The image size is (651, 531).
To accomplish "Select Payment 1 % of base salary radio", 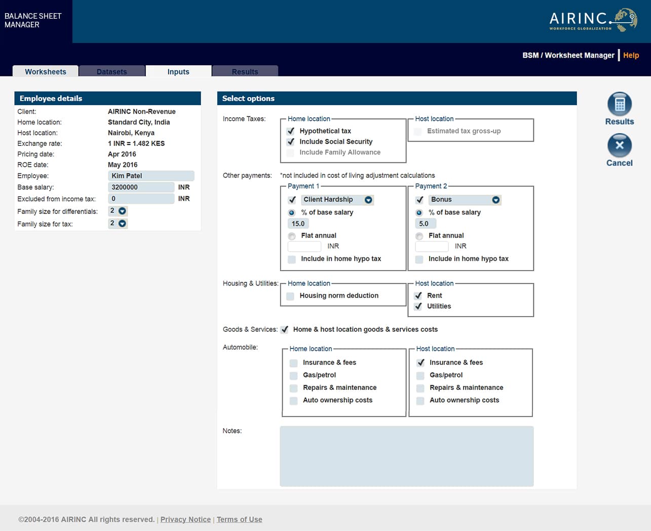I will tap(292, 213).
